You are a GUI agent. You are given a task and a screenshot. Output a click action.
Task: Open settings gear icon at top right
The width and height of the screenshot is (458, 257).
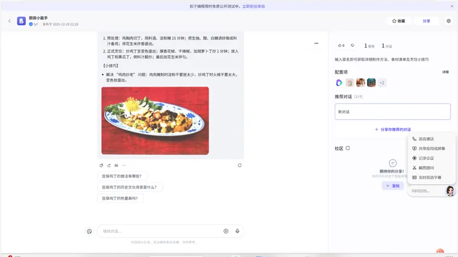448,21
